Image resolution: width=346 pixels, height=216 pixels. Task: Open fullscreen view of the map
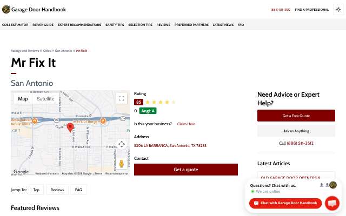122,98
